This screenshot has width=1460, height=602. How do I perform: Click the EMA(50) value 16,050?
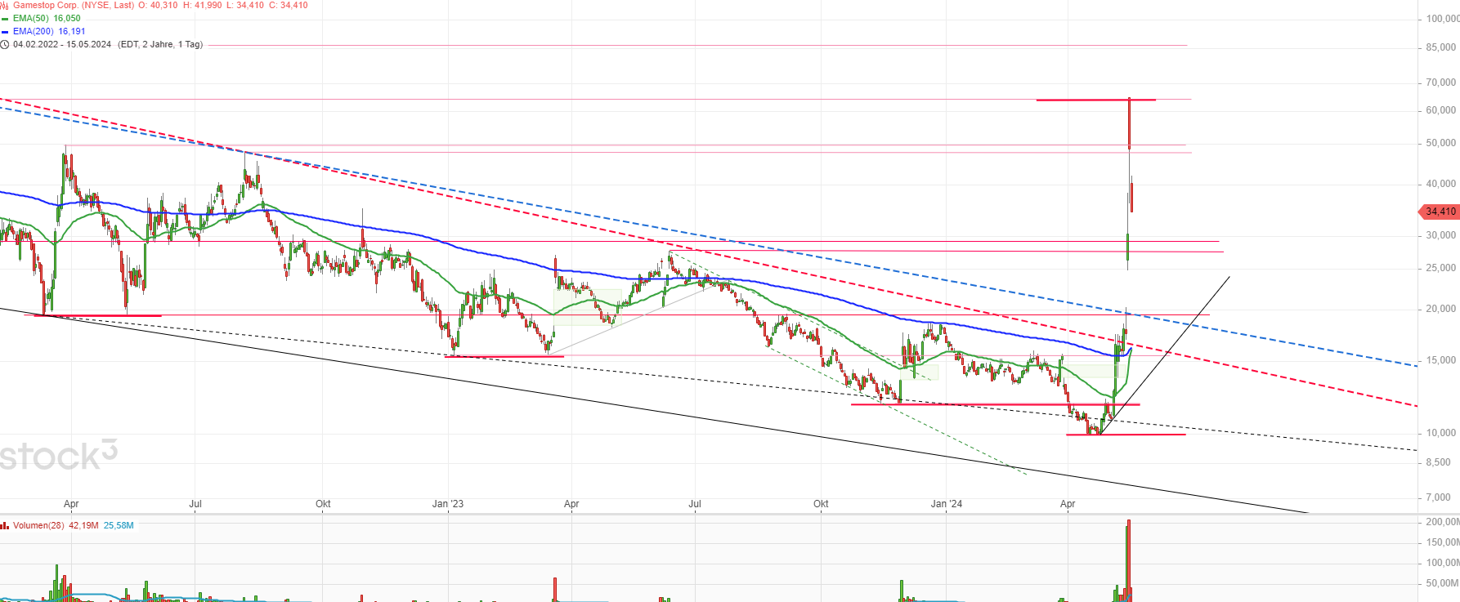tap(67, 18)
